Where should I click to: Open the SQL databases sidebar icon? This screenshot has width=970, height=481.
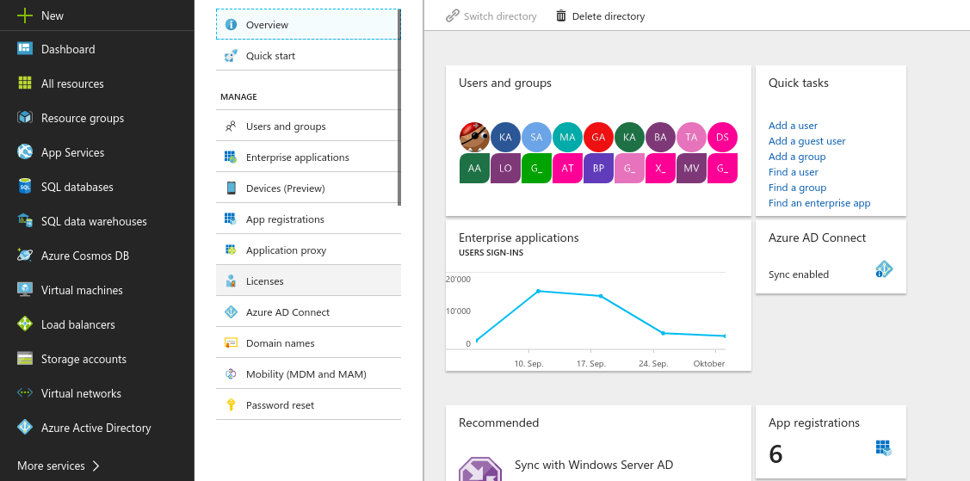click(25, 187)
